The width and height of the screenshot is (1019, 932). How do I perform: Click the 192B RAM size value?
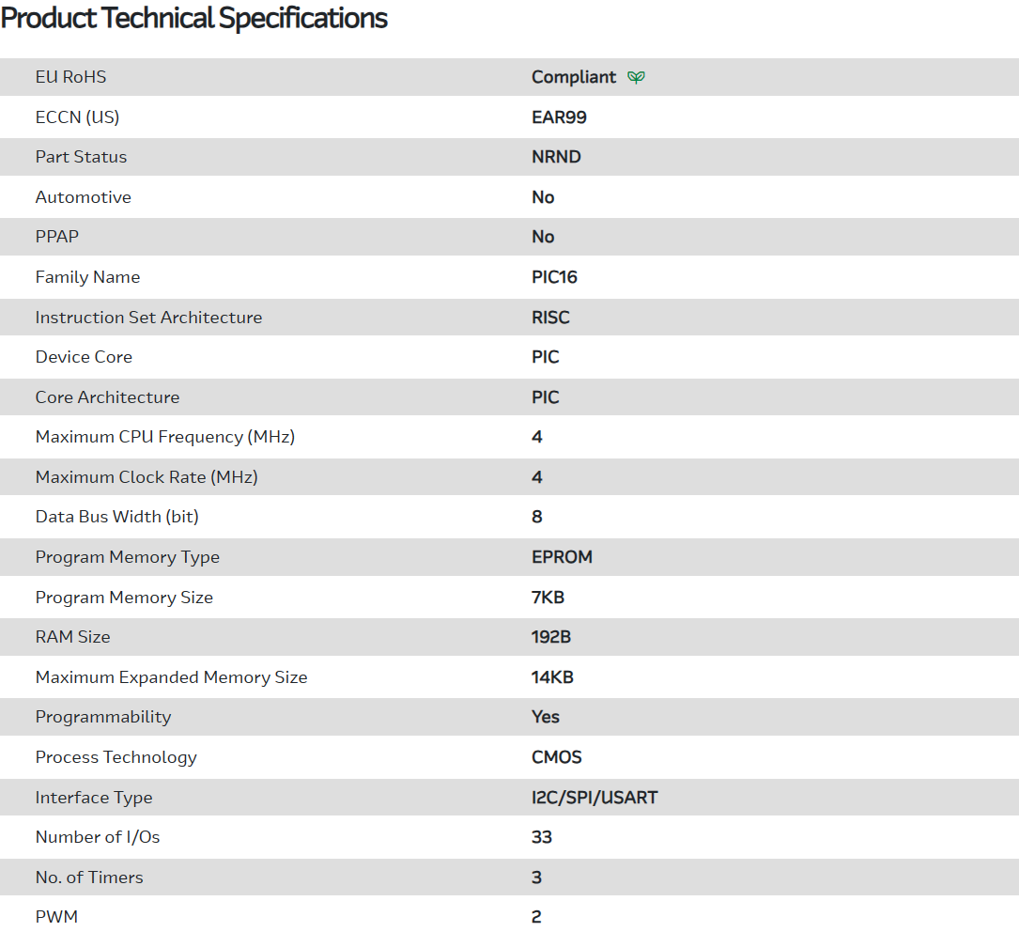[551, 637]
